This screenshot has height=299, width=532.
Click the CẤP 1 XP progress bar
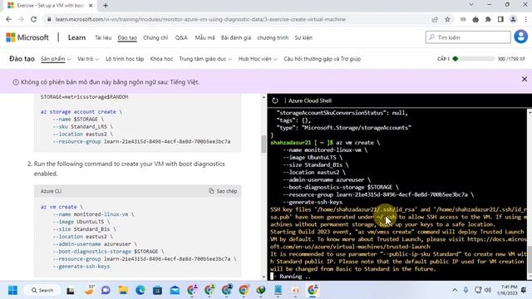tap(473, 59)
